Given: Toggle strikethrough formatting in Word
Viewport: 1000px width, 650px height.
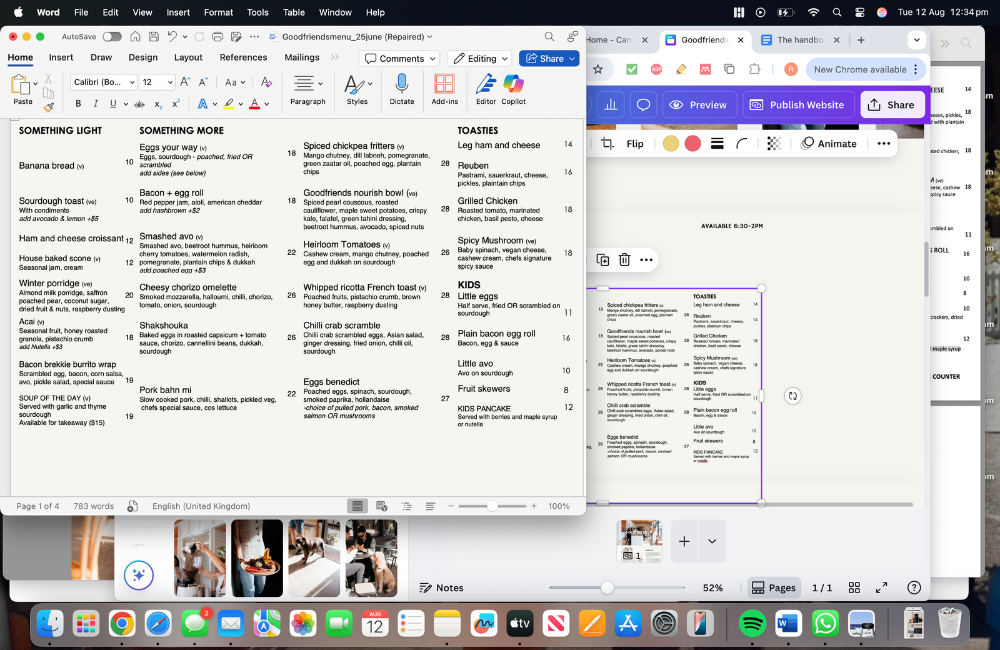Looking at the screenshot, I should [x=139, y=104].
